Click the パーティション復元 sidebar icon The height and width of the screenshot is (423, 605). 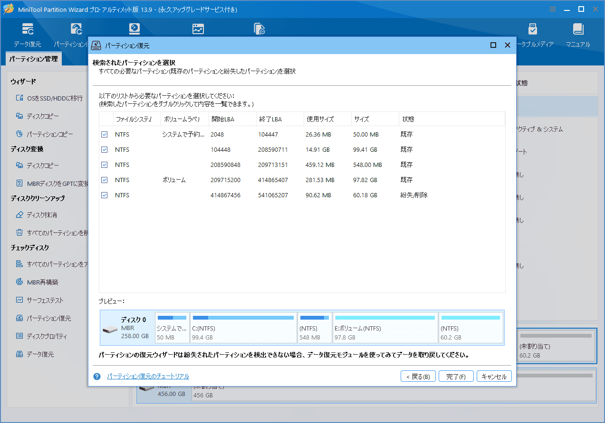point(19,318)
